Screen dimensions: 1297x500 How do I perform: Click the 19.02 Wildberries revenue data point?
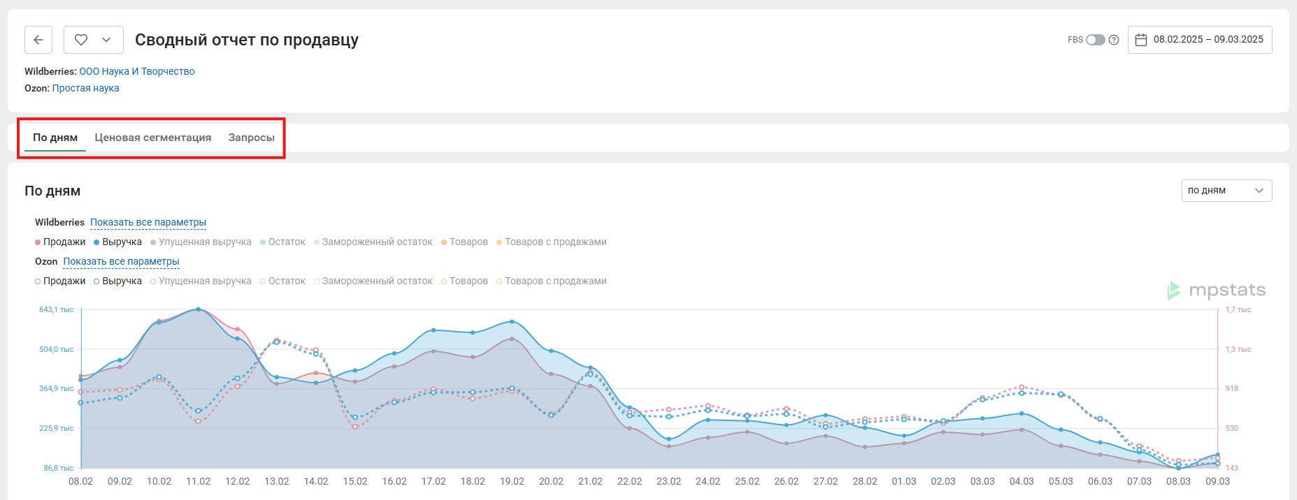click(512, 322)
